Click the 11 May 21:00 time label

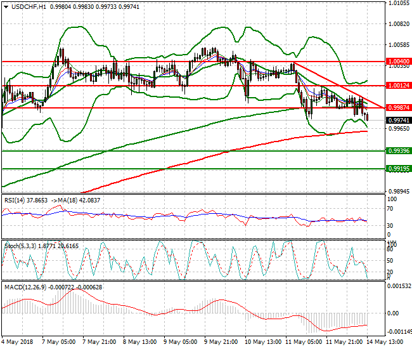tap(344, 342)
